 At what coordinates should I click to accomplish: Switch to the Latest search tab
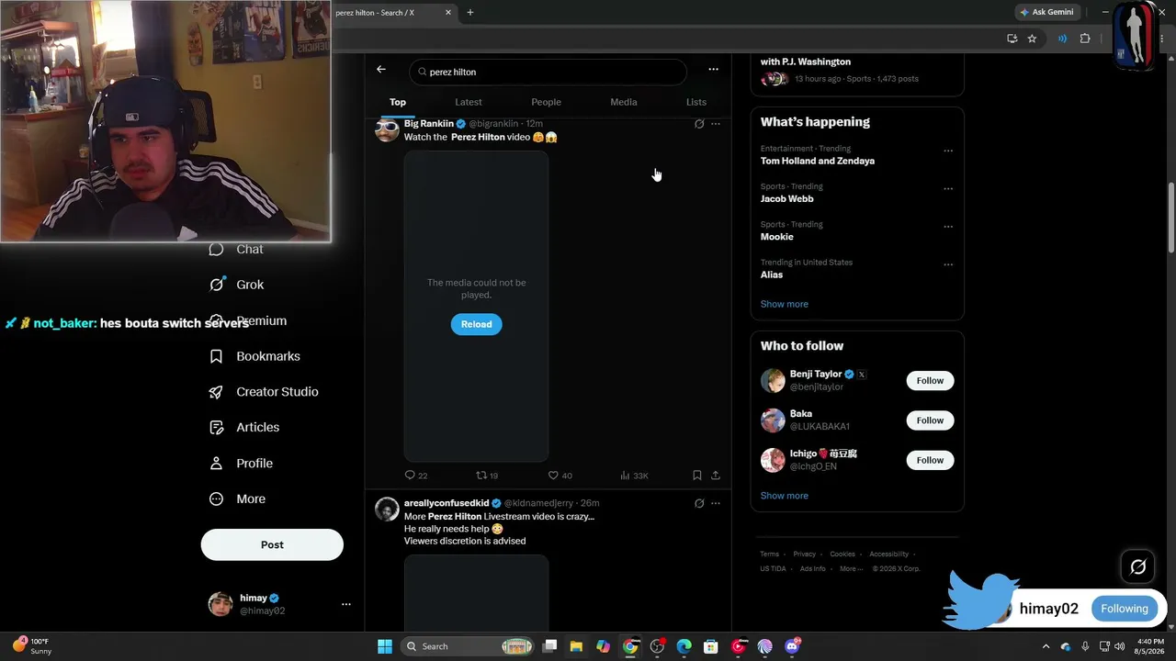(469, 102)
